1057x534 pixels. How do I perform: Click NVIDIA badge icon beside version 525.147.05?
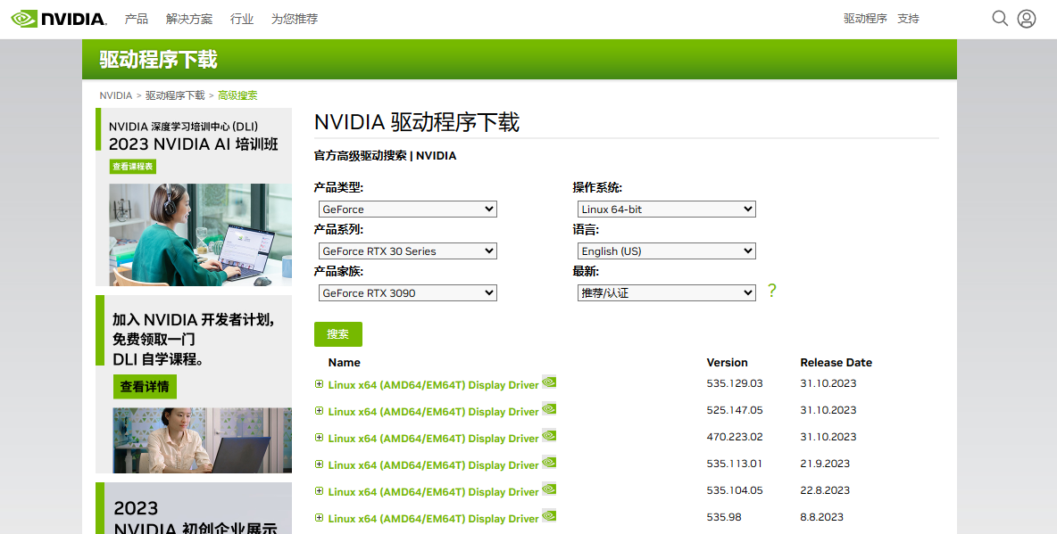tap(549, 409)
